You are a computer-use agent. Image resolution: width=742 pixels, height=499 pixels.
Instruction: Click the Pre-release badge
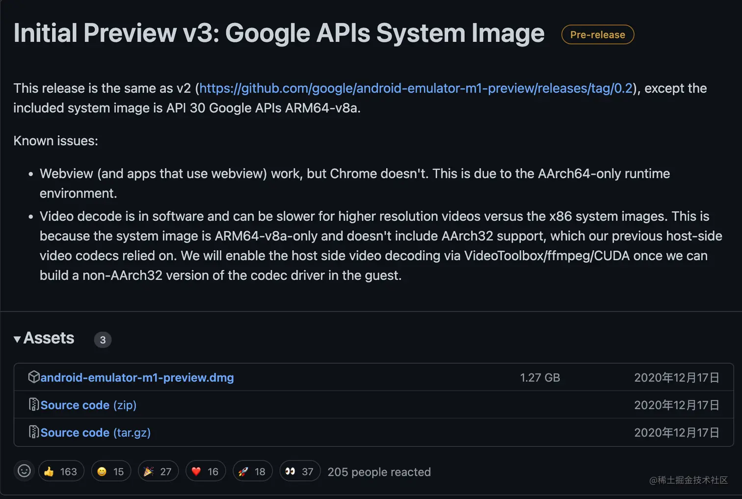[x=598, y=35]
